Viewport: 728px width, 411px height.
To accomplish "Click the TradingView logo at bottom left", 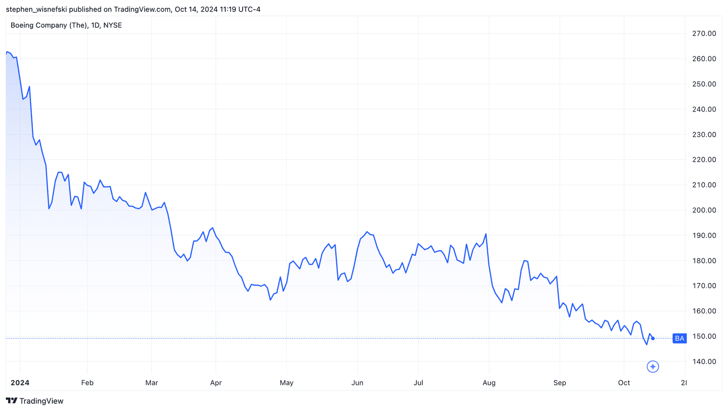I will 34,401.
